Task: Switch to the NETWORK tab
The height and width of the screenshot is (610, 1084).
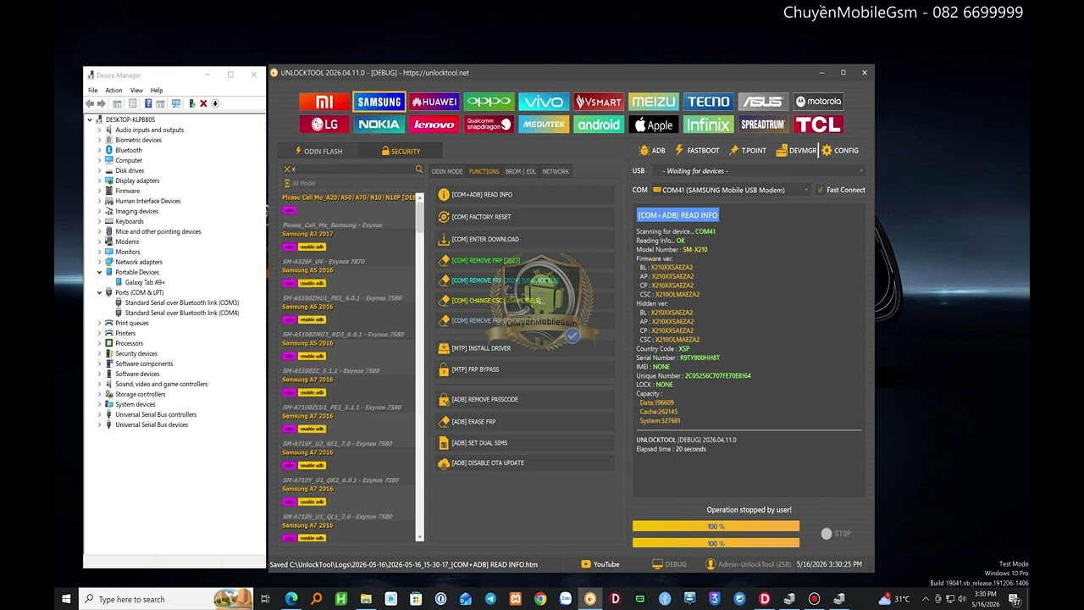Action: click(x=556, y=171)
